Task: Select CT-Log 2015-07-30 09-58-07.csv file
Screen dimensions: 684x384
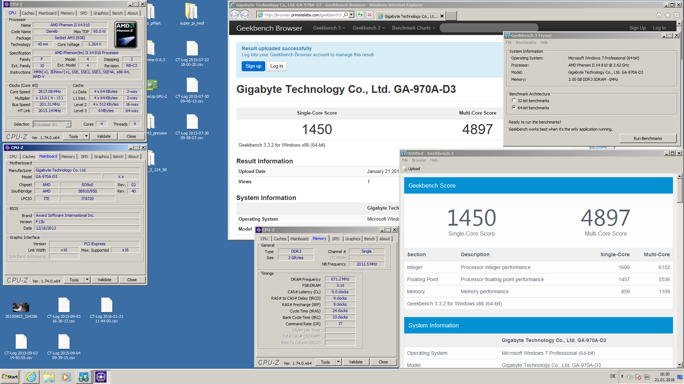Action: point(192,127)
